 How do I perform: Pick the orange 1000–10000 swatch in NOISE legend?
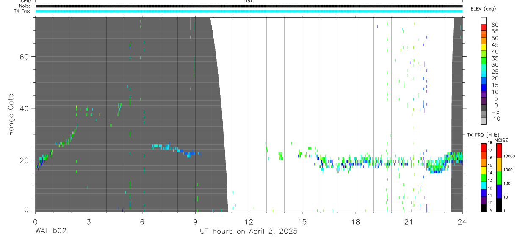(x=499, y=164)
